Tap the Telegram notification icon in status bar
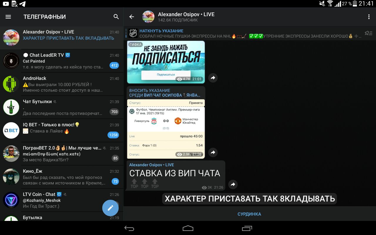The height and width of the screenshot is (235, 376). 22,4
